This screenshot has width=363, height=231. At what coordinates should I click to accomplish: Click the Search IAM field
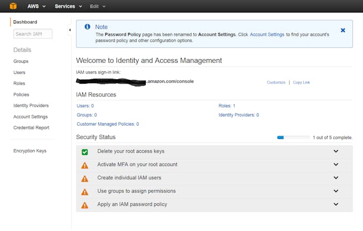(33, 34)
